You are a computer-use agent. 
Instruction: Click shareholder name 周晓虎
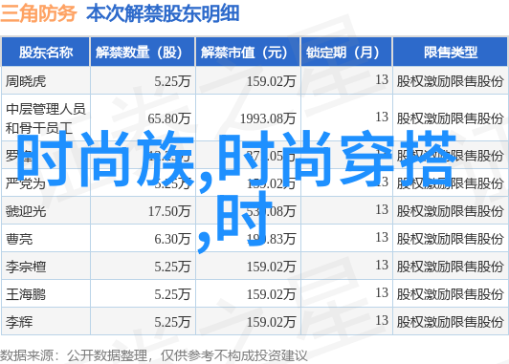click(x=26, y=81)
